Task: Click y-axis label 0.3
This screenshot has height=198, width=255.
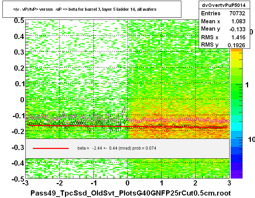Action: pyautogui.click(x=19, y=52)
